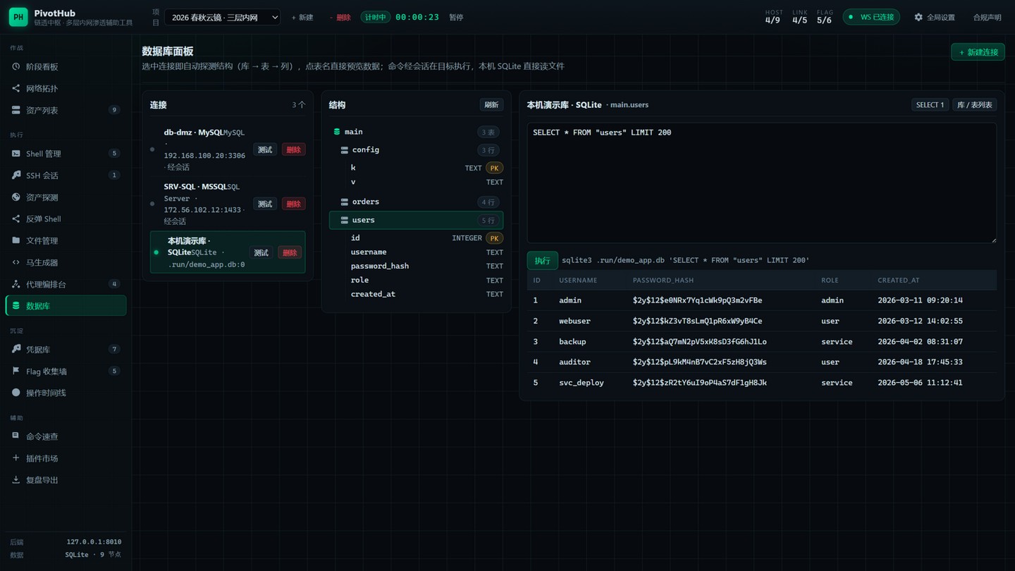Click the 资产探测 radar icon
1015x571 pixels.
pyautogui.click(x=16, y=197)
